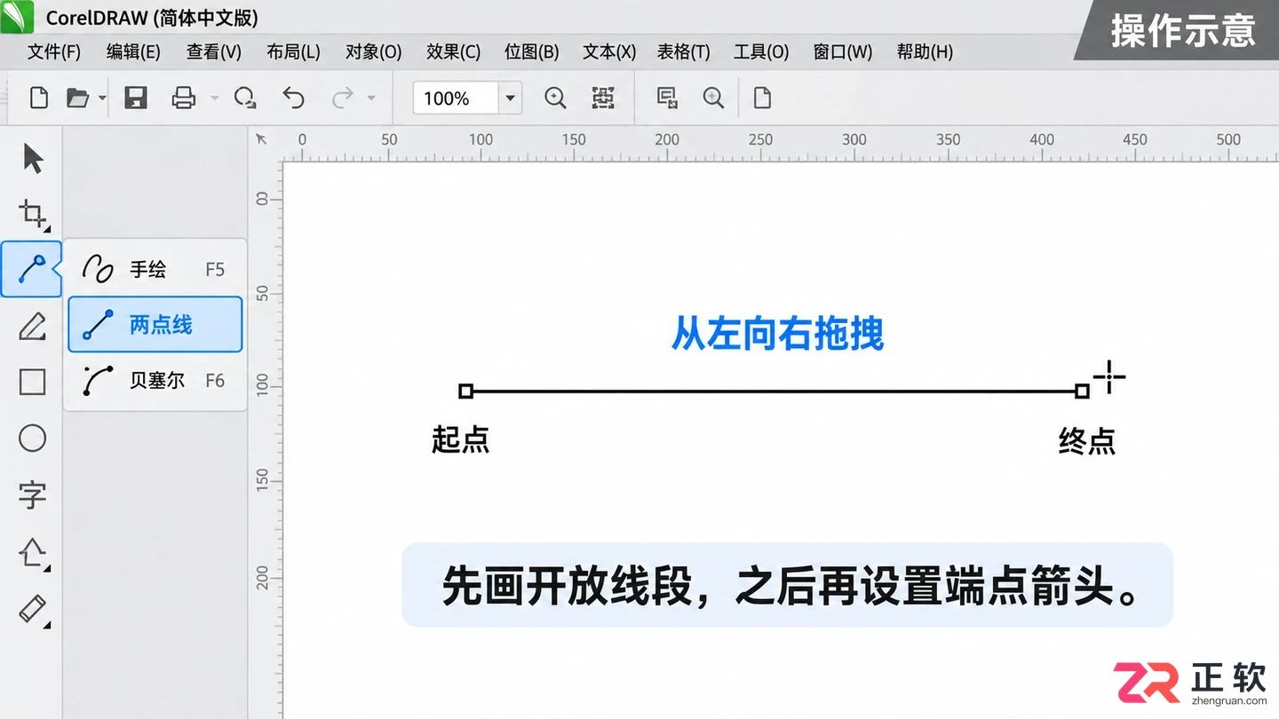Expand the Redo history dropdown arrow
This screenshot has height=719, width=1279.
tap(371, 98)
